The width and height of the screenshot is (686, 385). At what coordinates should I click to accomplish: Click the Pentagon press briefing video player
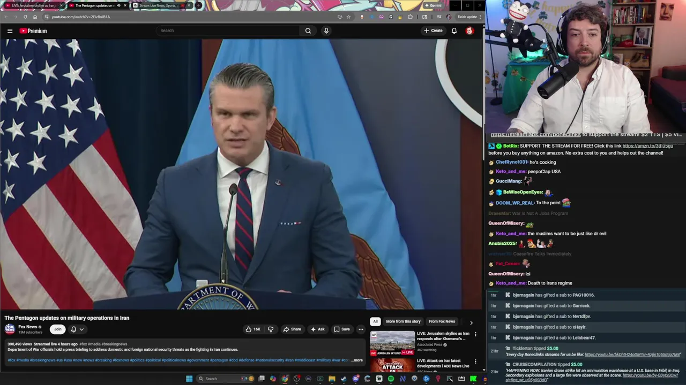tap(241, 174)
